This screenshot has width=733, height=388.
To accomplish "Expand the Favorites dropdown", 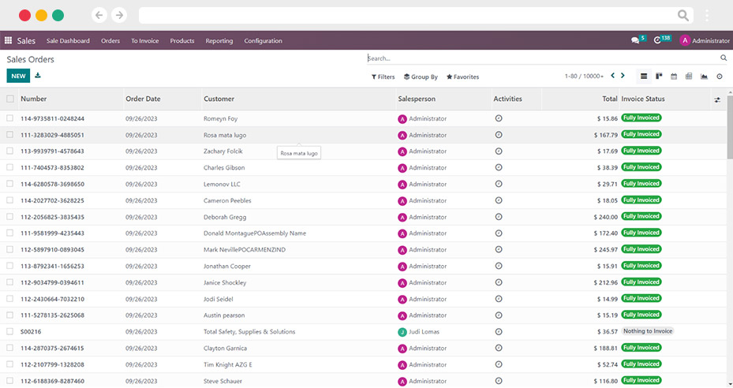I will [462, 77].
